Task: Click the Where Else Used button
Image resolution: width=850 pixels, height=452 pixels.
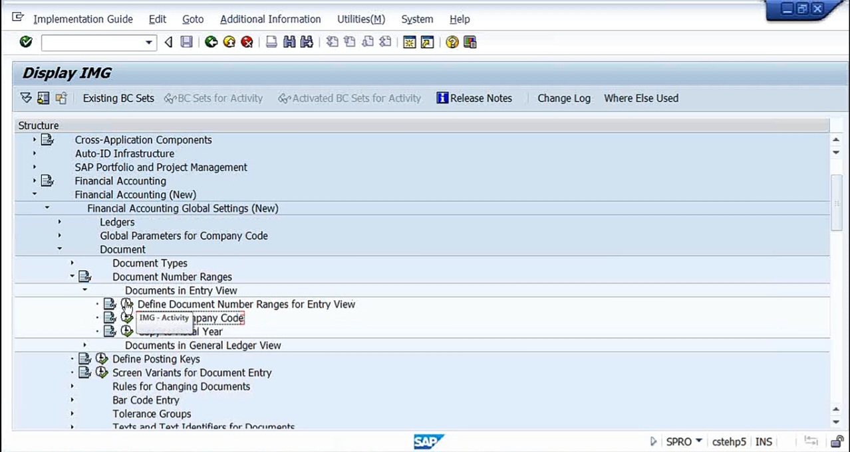Action: tap(641, 98)
